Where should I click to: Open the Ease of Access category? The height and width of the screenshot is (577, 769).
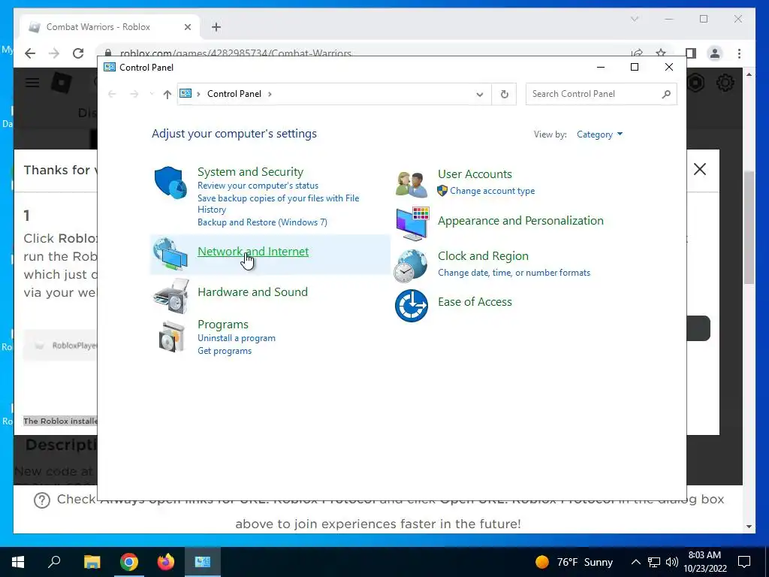tap(475, 302)
